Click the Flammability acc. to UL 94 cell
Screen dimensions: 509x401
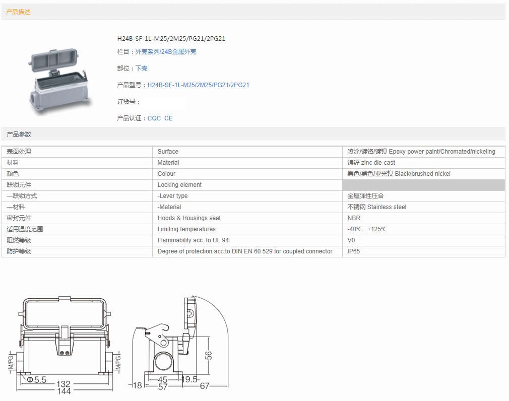coord(193,240)
